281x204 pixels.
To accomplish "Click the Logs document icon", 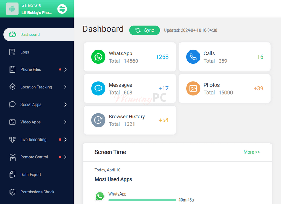I will (x=12, y=52).
